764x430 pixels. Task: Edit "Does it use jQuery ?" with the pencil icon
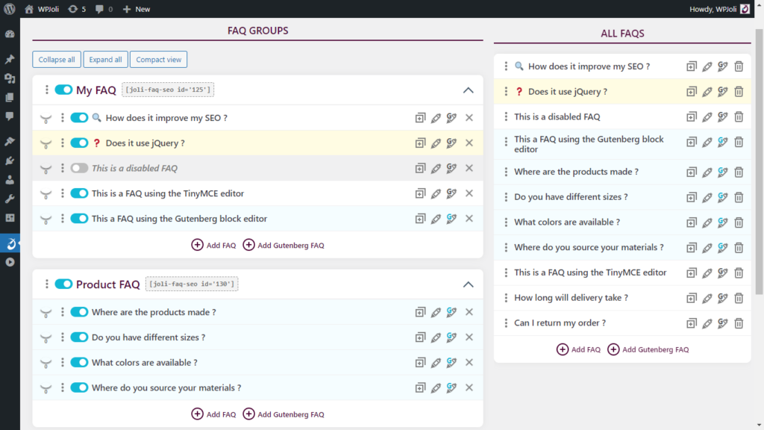(x=436, y=143)
